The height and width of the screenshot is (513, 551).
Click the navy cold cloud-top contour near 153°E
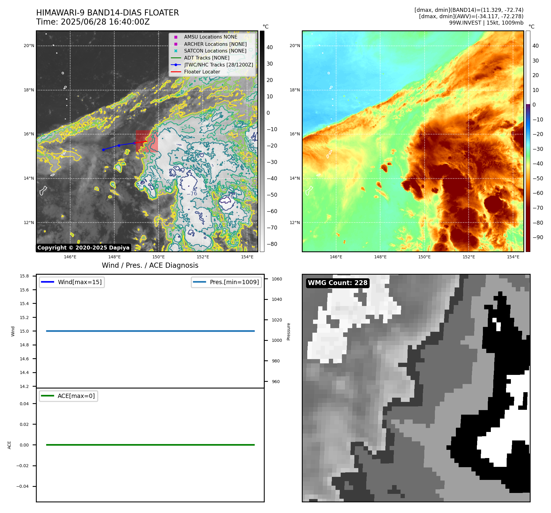click(x=226, y=203)
